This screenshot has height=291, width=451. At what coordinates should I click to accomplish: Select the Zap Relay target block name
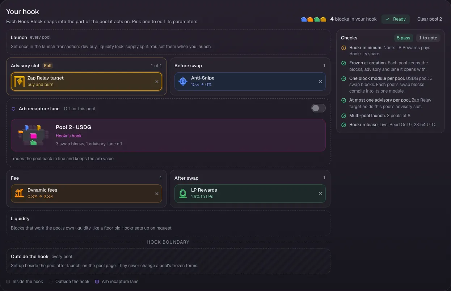tap(46, 78)
